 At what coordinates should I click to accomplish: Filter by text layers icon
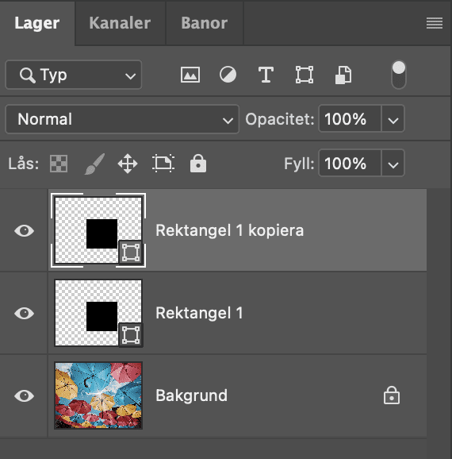(x=266, y=75)
